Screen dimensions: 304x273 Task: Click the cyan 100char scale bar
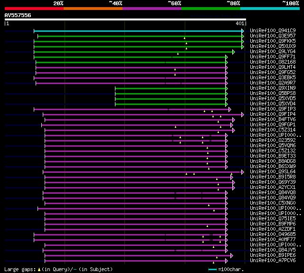click(212, 269)
